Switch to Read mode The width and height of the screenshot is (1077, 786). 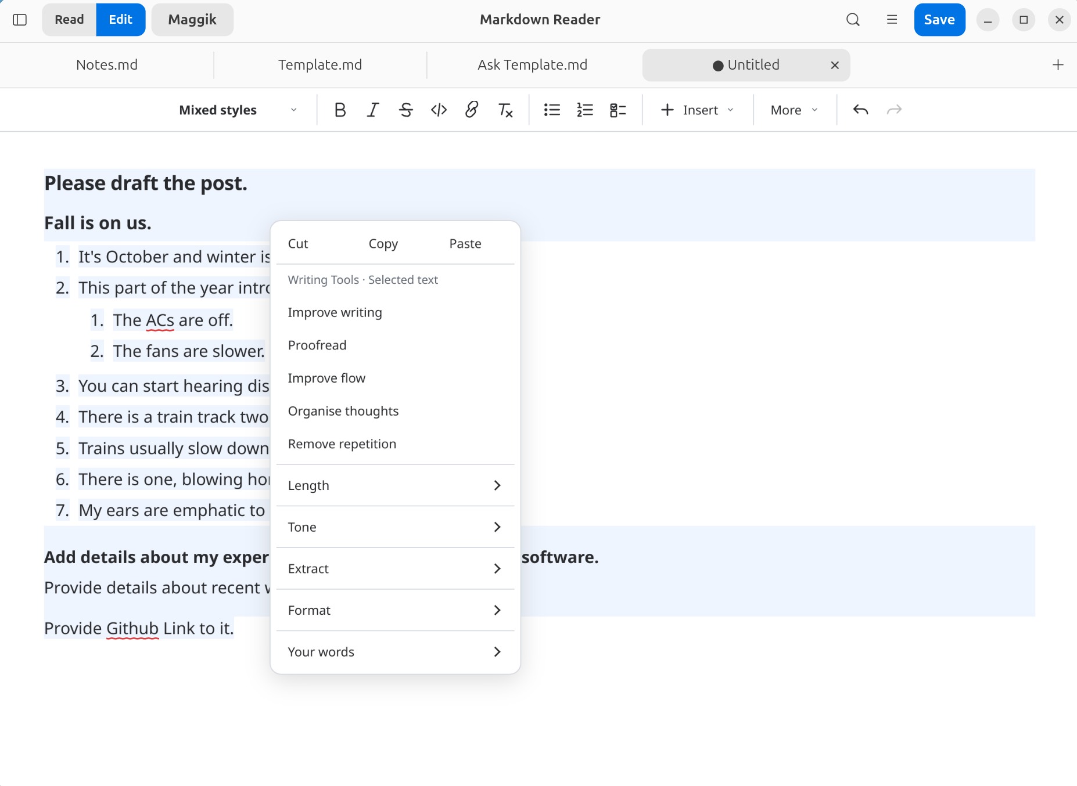(x=69, y=20)
